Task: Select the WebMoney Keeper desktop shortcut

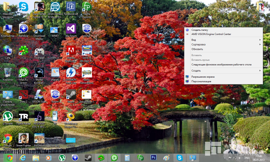Action: (x=71, y=120)
